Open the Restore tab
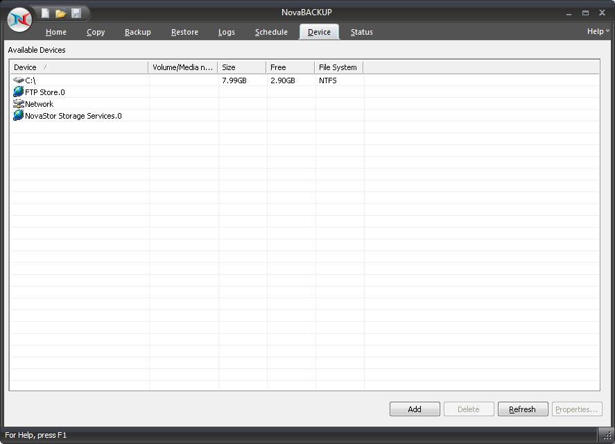Image resolution: width=615 pixels, height=444 pixels. [x=184, y=32]
